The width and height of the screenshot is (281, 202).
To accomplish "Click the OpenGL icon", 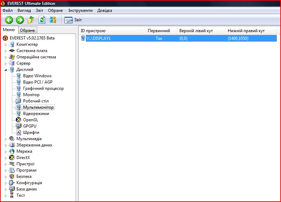I will 19,120.
